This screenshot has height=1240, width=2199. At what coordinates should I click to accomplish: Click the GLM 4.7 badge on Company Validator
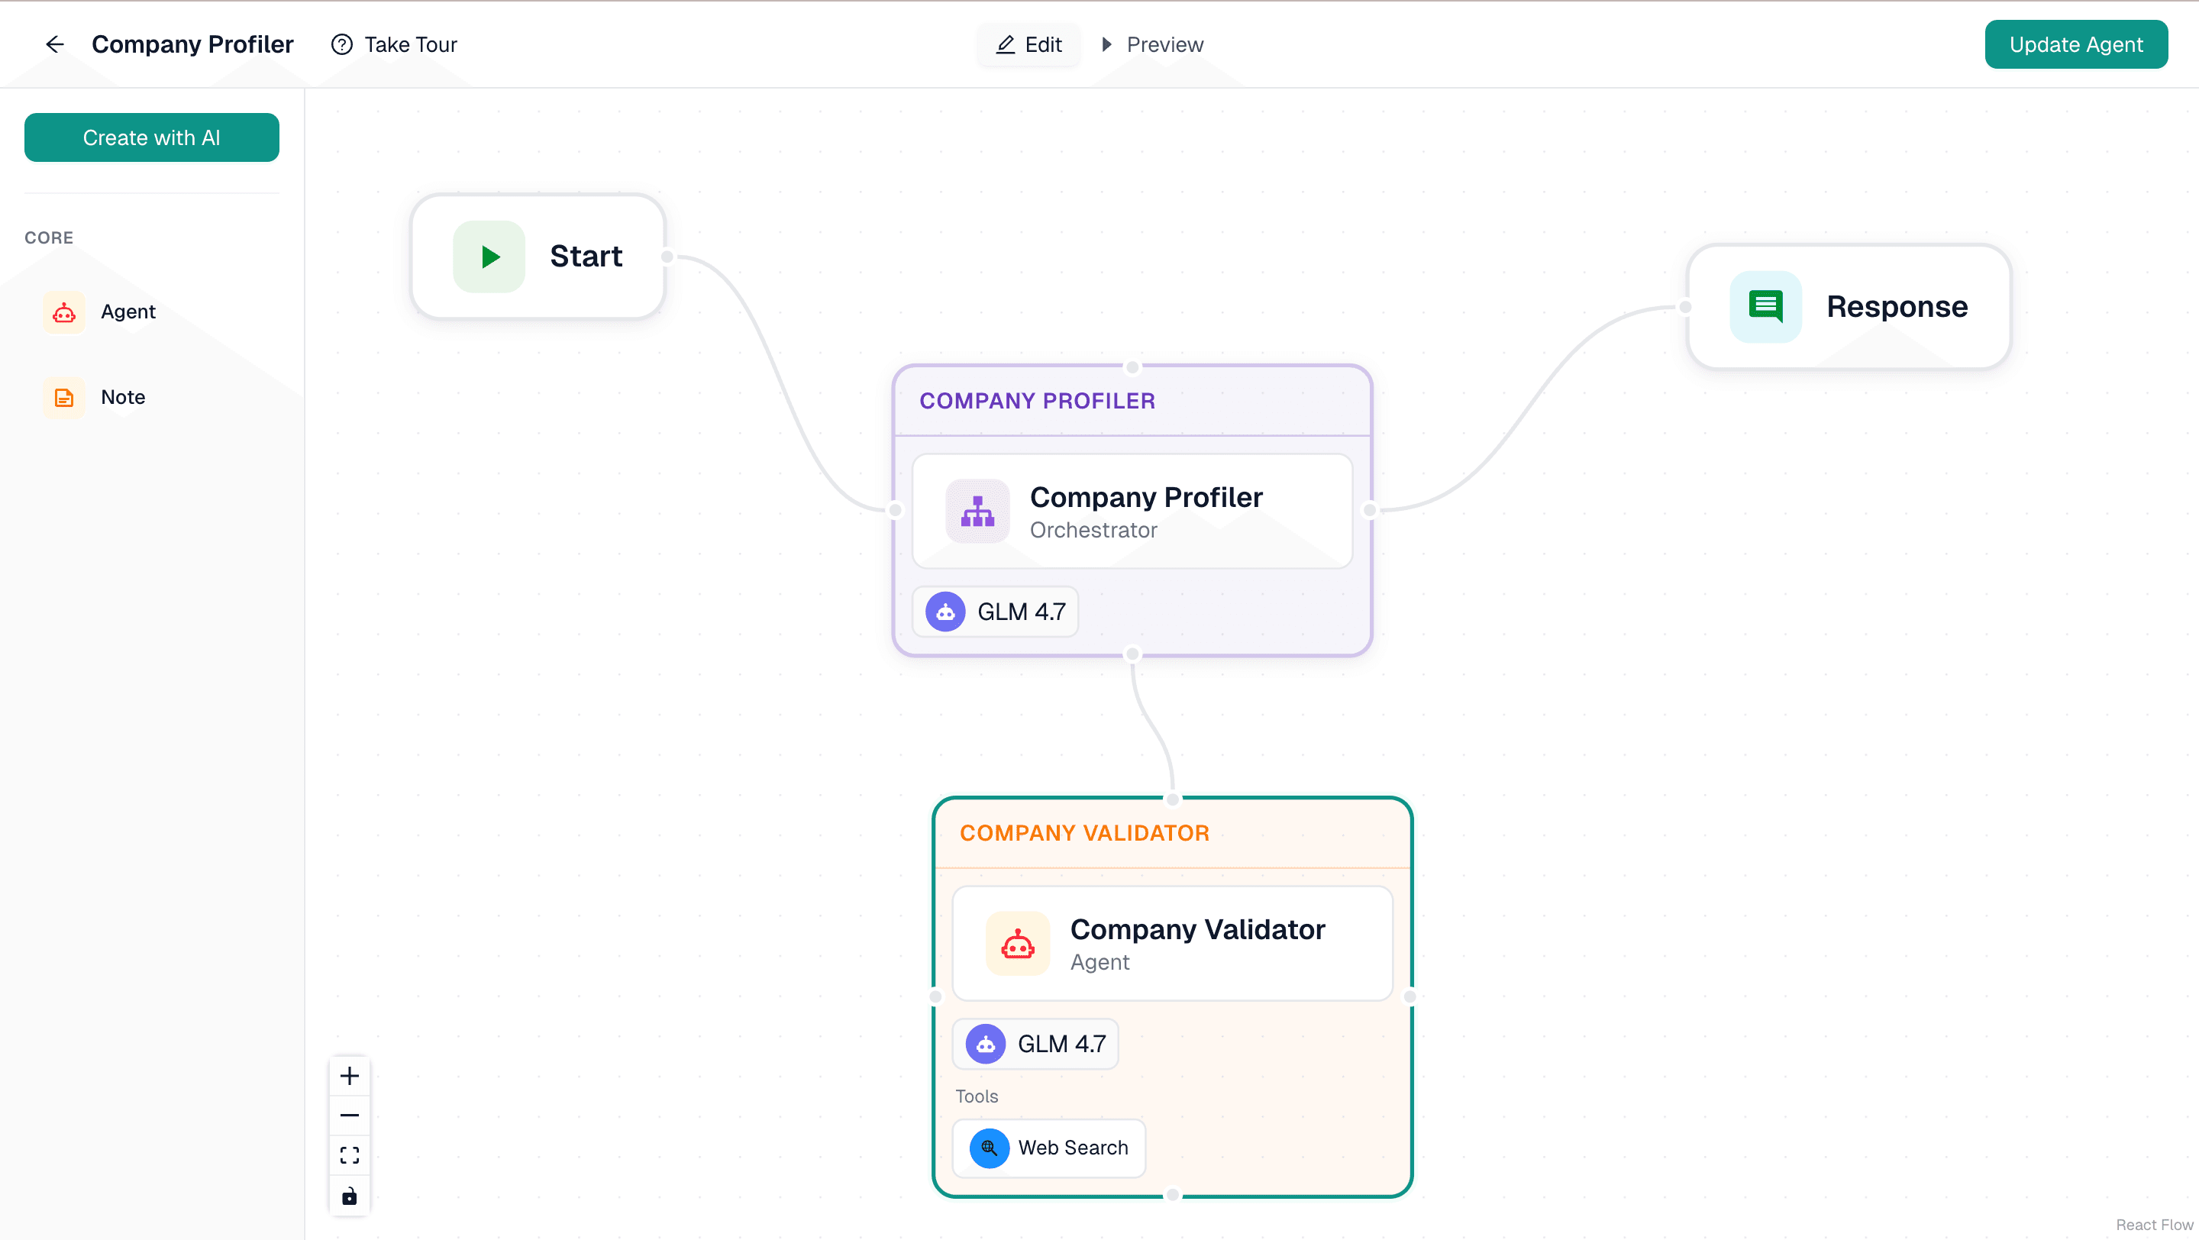tap(1035, 1043)
